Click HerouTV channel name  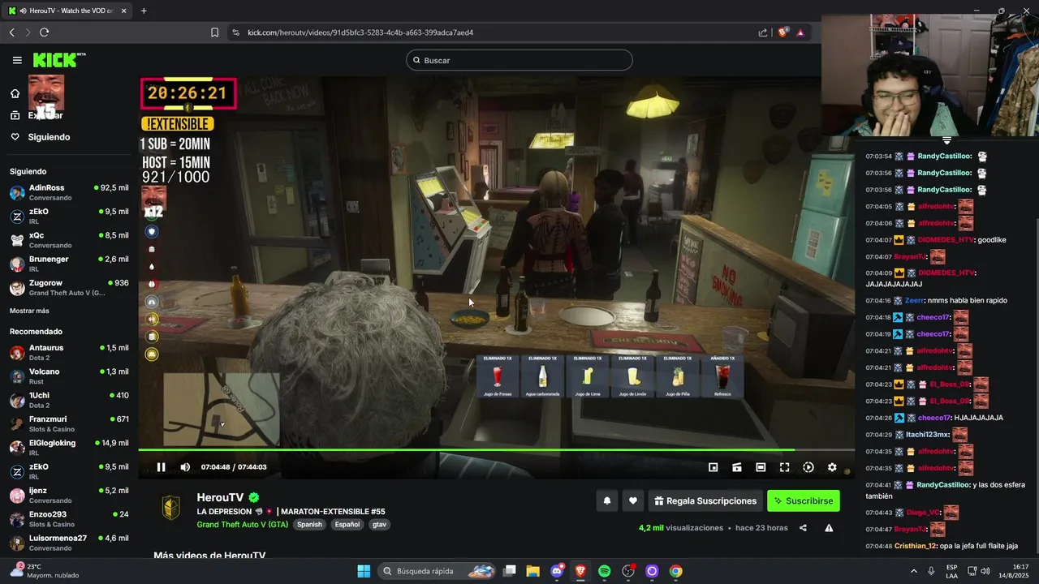pos(220,497)
